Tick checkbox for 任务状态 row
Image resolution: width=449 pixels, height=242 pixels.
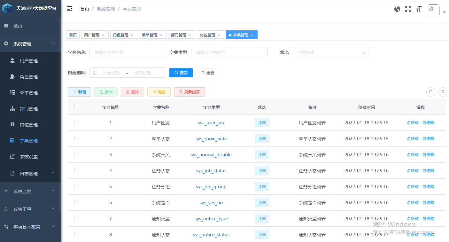pos(77,170)
